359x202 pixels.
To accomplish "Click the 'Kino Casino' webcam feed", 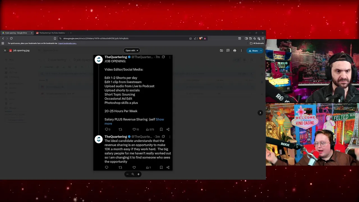I will click(312, 134).
